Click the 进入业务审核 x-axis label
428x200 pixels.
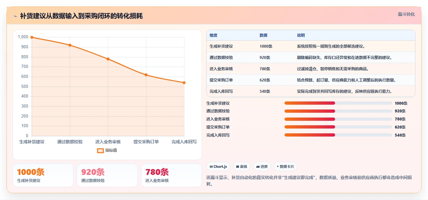coord(108,142)
